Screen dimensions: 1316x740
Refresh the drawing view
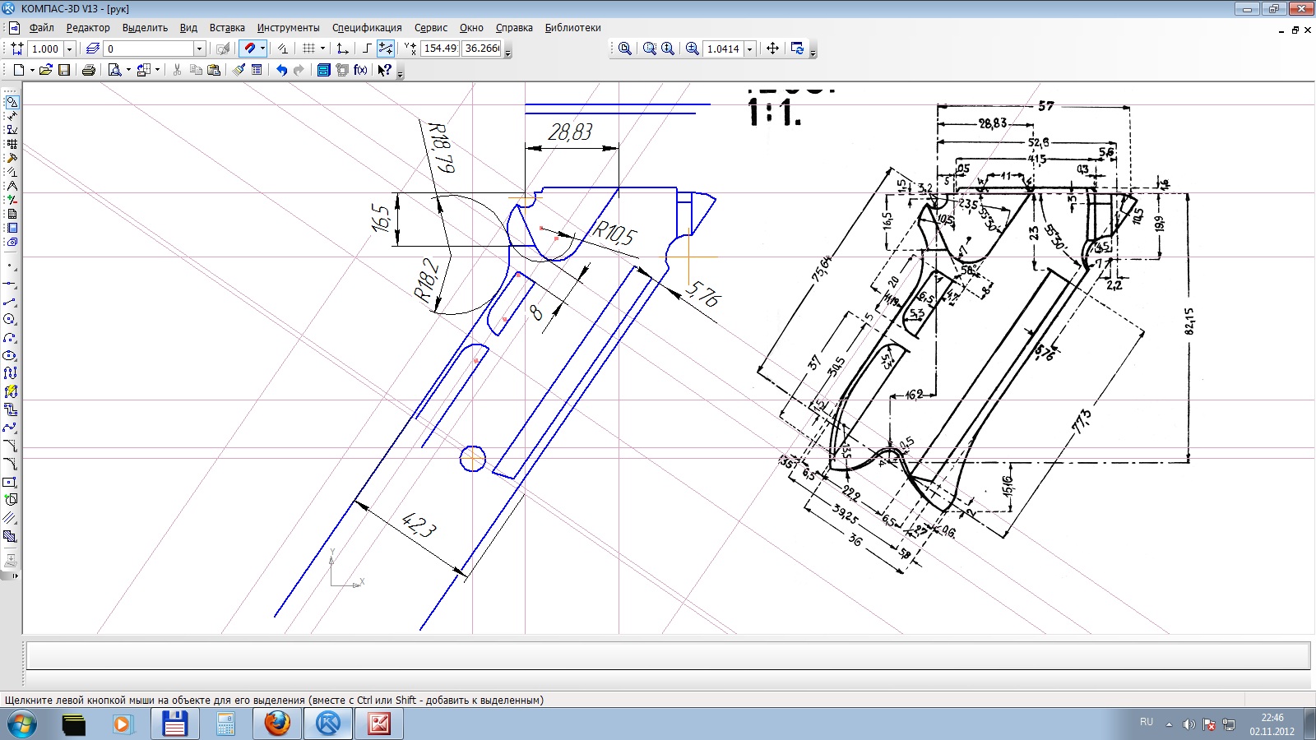point(797,49)
